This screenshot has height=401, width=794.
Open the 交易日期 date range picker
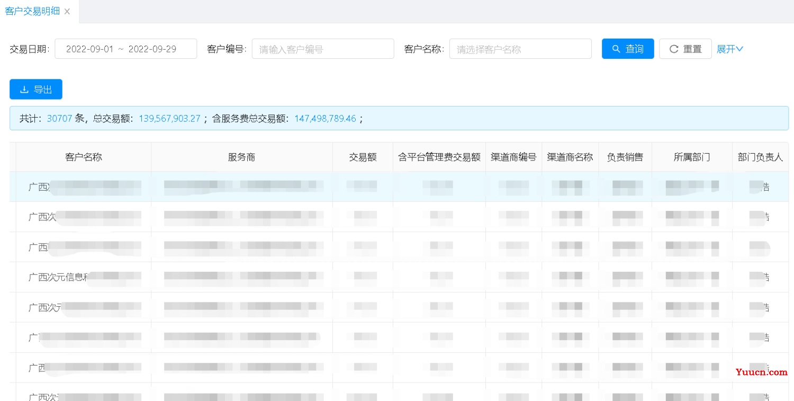tap(126, 49)
